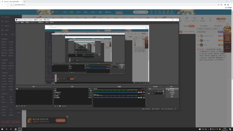Open Windows Task View in taskbar
The width and height of the screenshot is (233, 131).
11,129
